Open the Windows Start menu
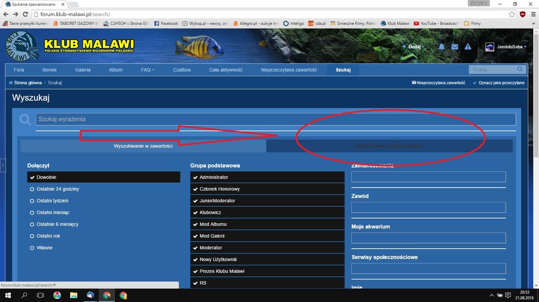Screen dimensions: 539x302 pyautogui.click(x=8, y=295)
